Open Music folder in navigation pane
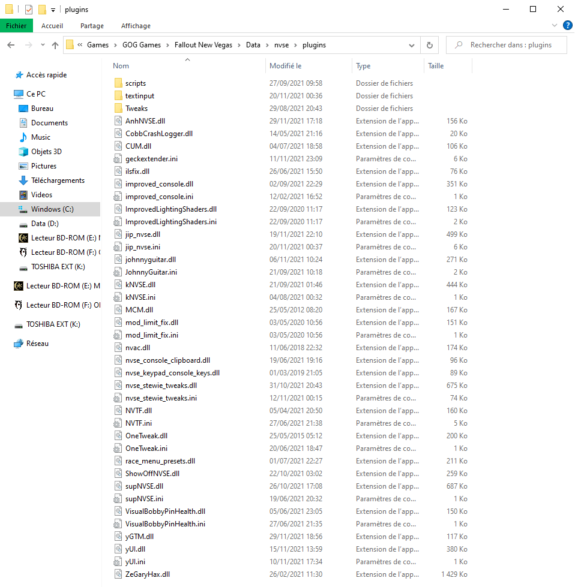The image size is (575, 587). point(40,137)
